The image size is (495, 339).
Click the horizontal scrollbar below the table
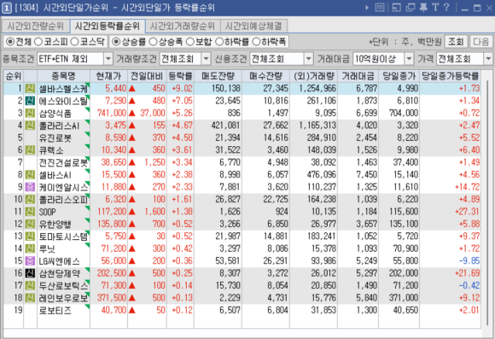242,333
